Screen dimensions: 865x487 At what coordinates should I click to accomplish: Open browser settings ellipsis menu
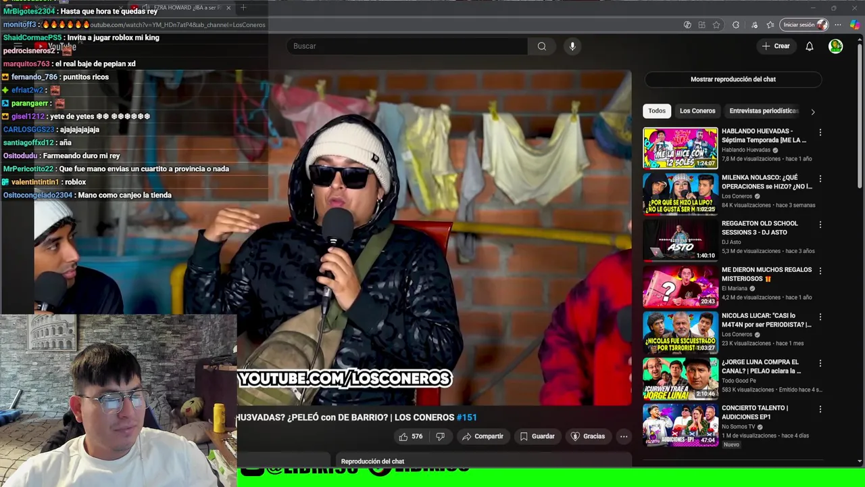(x=838, y=25)
